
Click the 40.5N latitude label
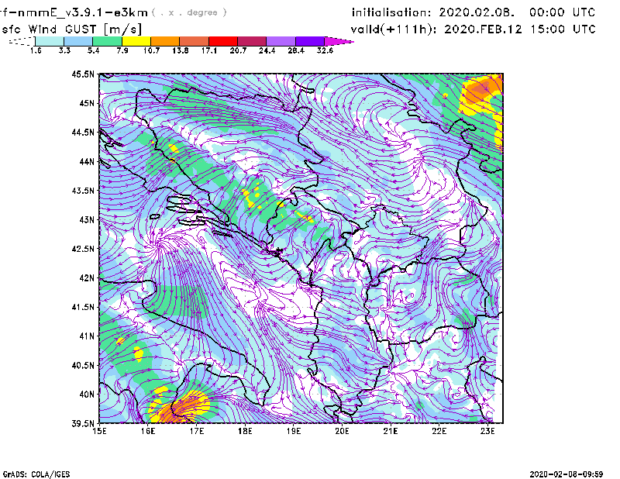(83, 365)
